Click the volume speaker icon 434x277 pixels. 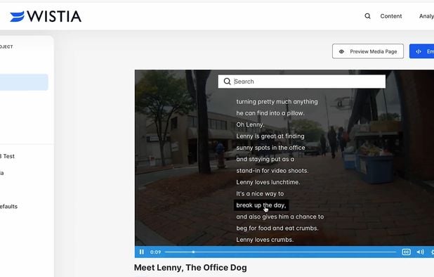point(420,252)
